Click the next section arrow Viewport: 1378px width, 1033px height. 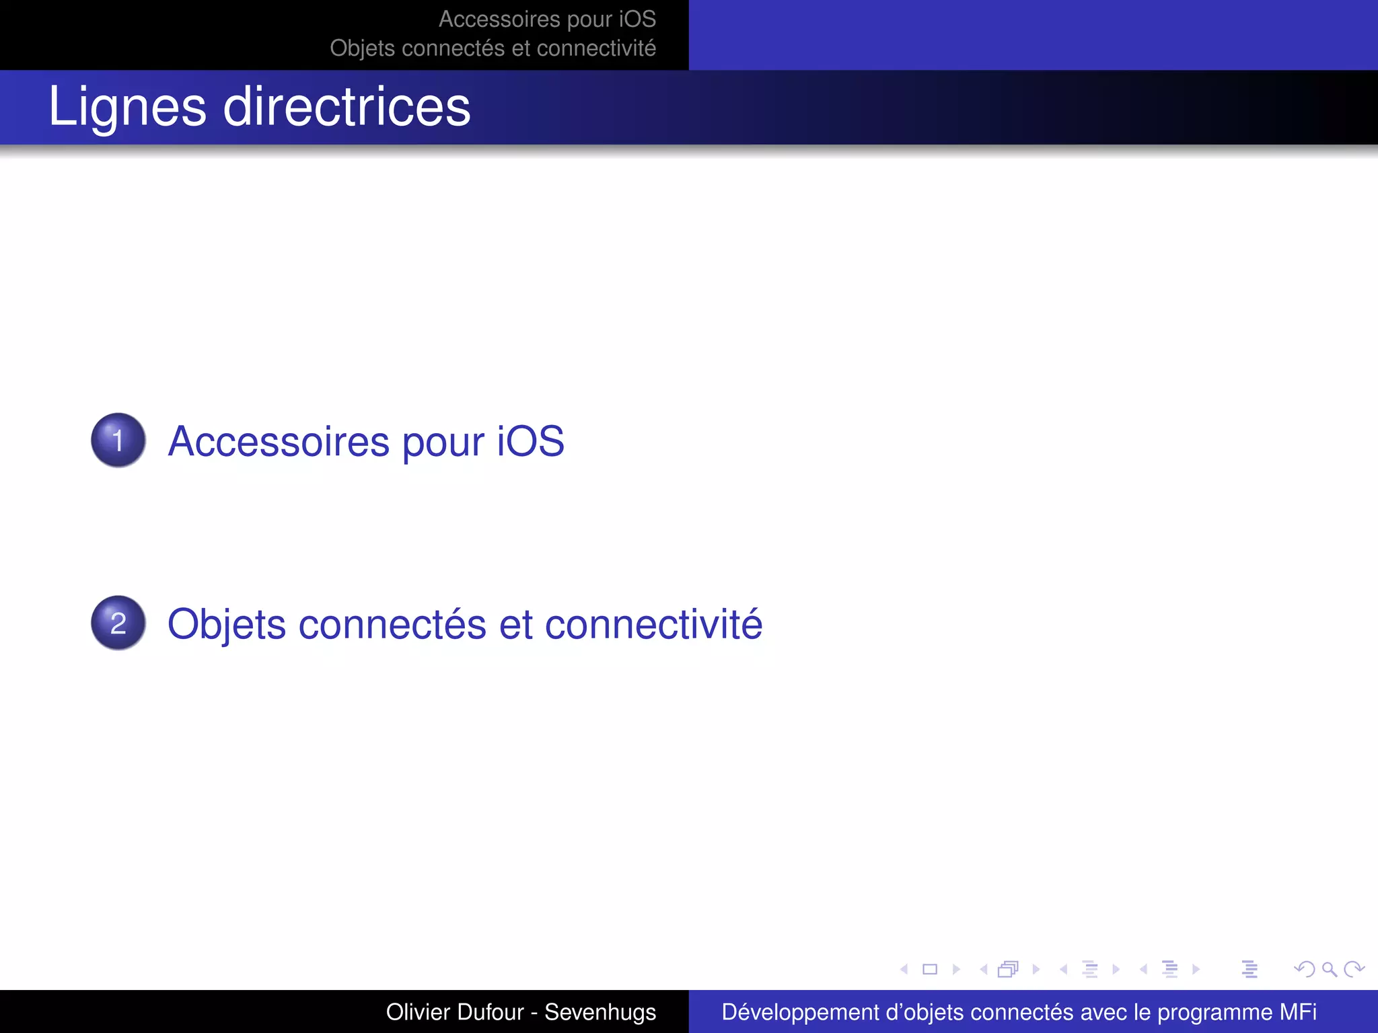click(1196, 969)
